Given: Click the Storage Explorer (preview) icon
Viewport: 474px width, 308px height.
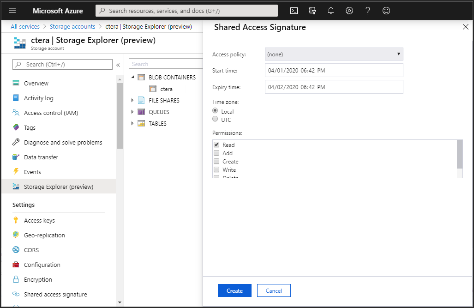Looking at the screenshot, I should 16,187.
